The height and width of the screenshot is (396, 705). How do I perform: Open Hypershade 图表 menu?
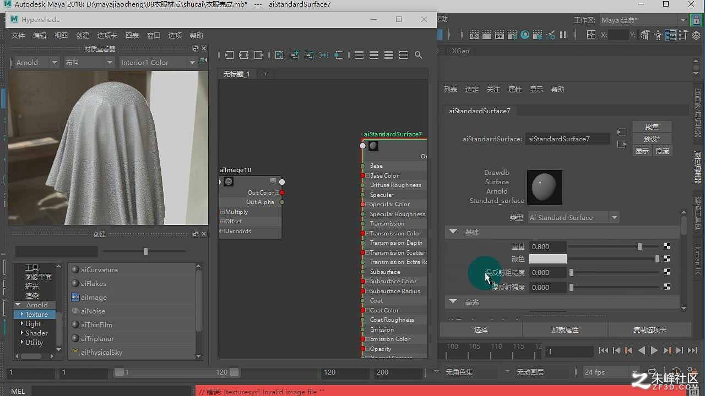pos(132,35)
